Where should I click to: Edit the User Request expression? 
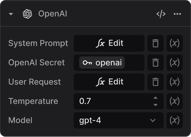click(x=109, y=82)
